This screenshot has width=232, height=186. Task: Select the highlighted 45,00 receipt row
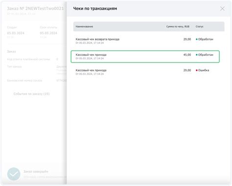coord(145,57)
